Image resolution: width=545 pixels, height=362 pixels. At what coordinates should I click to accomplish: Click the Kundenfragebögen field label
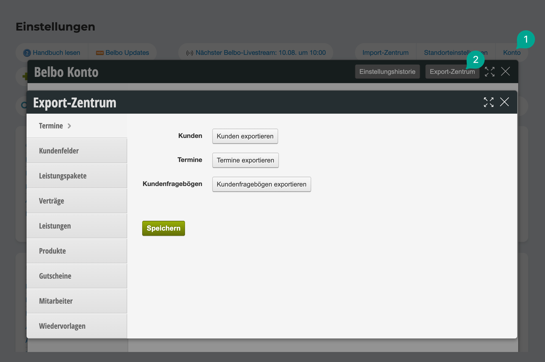coord(172,184)
